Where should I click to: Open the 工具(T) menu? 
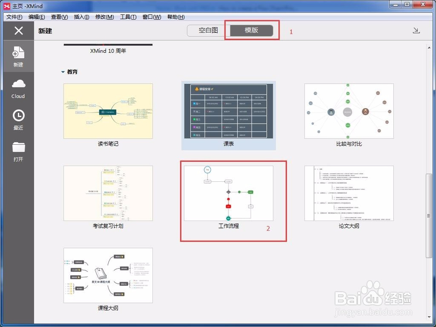coord(128,17)
